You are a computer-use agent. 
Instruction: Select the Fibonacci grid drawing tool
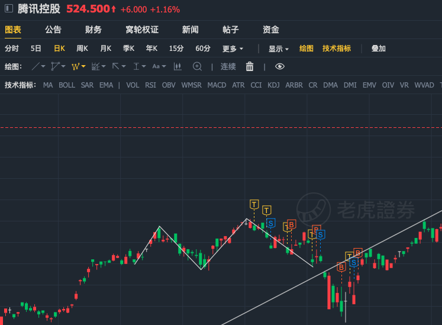[96, 66]
